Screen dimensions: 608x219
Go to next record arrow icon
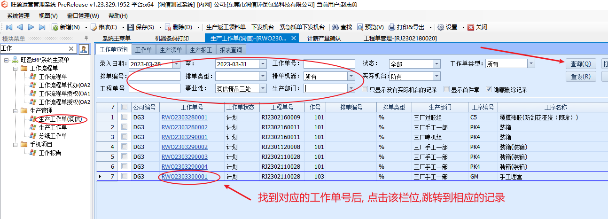[x=31, y=27]
